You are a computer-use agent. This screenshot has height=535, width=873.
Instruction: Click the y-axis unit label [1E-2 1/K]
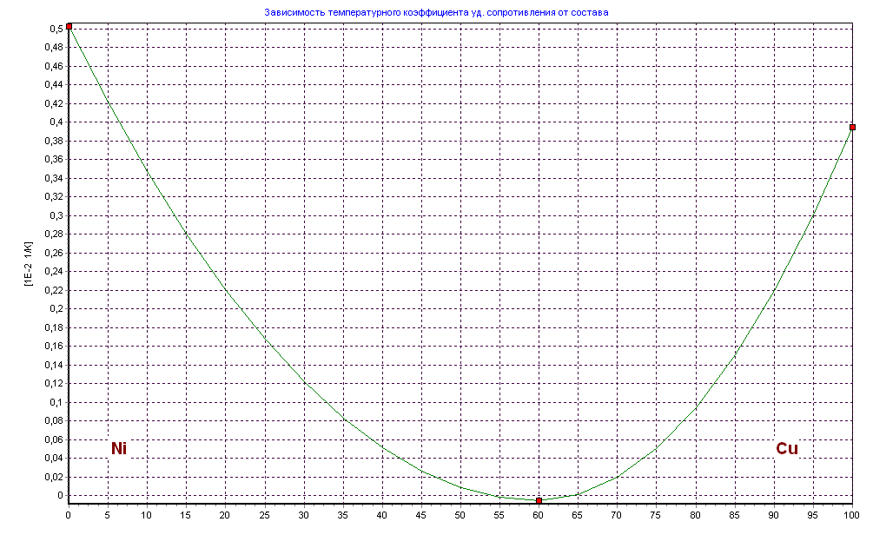click(29, 264)
